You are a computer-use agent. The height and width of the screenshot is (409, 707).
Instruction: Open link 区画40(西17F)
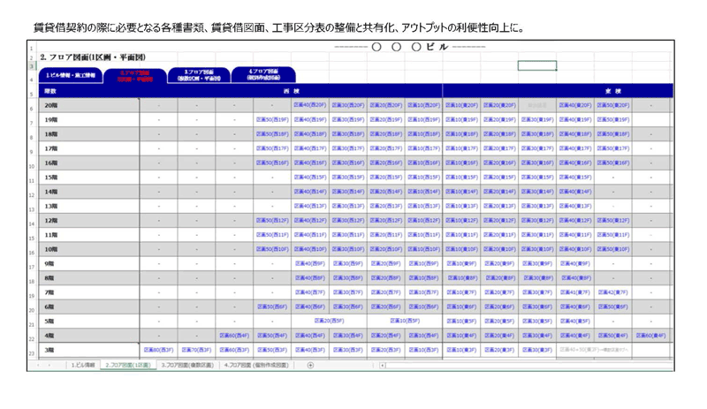pyautogui.click(x=310, y=148)
